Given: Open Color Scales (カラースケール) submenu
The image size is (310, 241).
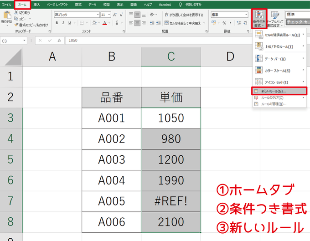Looking at the screenshot, I should pyautogui.click(x=279, y=71).
